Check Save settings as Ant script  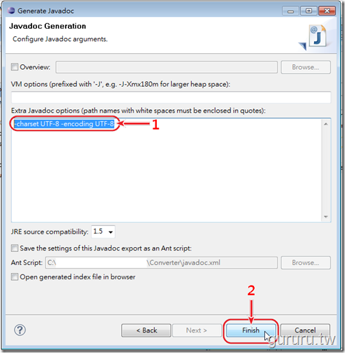tap(14, 248)
